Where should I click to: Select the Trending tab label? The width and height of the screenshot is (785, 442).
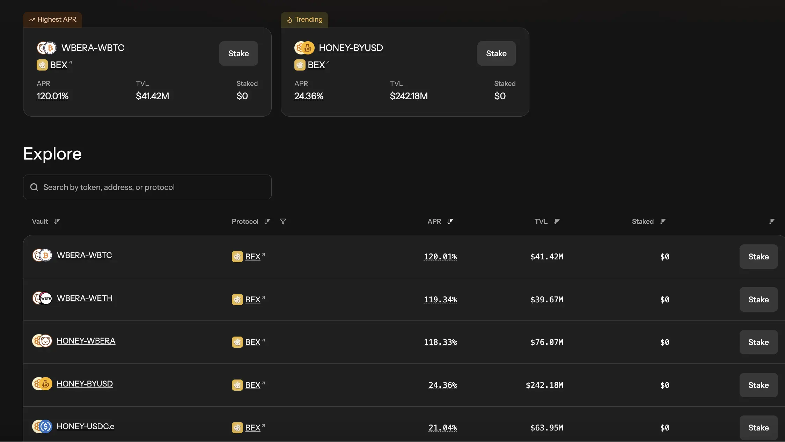point(305,20)
